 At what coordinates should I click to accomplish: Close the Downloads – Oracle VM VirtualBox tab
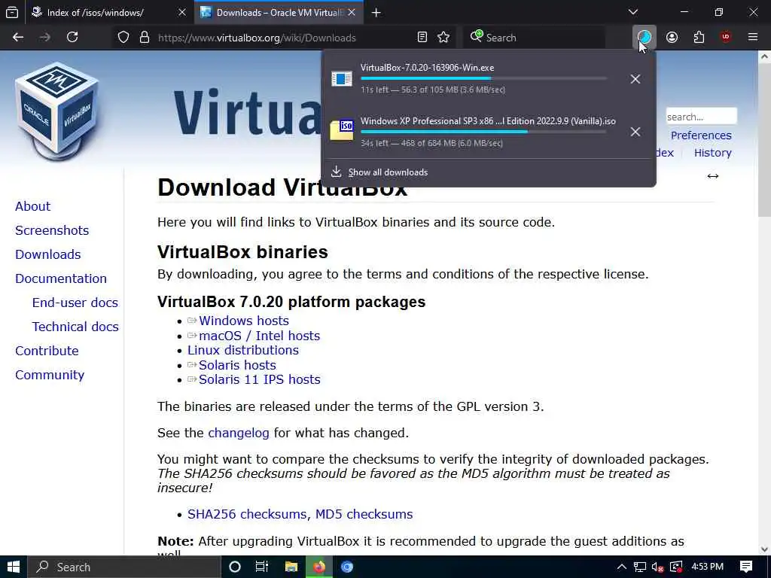(352, 12)
